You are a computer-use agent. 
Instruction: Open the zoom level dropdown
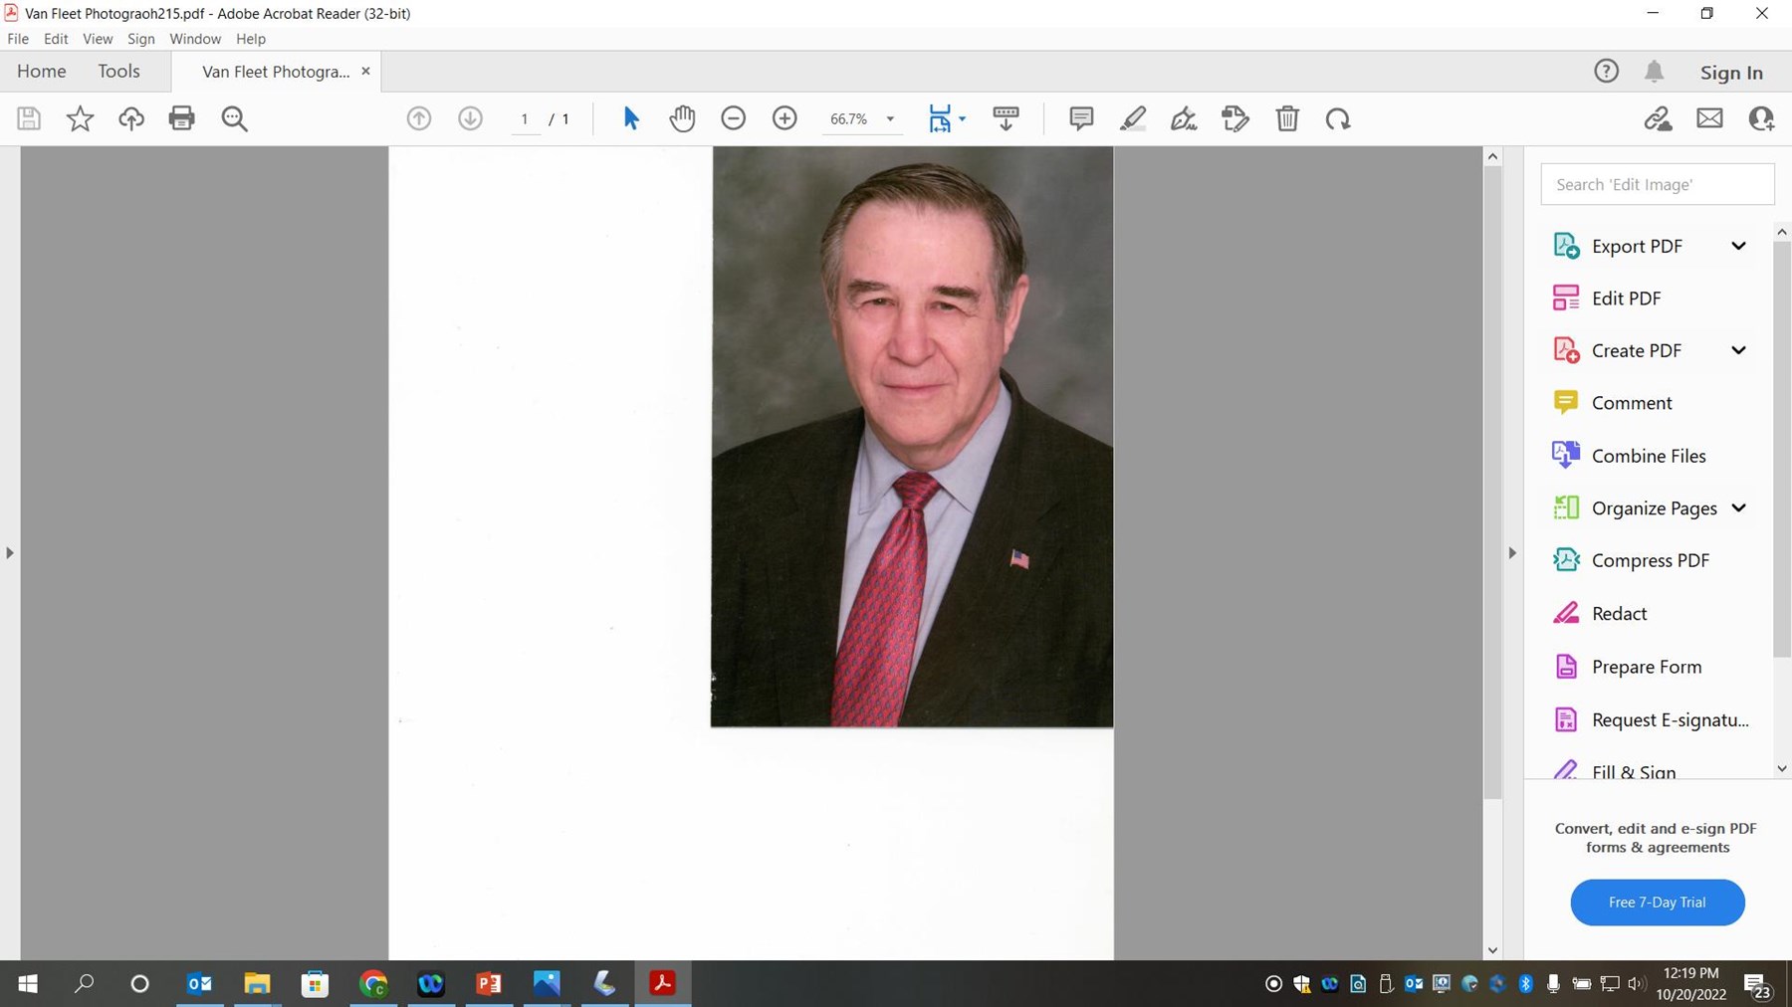pos(890,118)
